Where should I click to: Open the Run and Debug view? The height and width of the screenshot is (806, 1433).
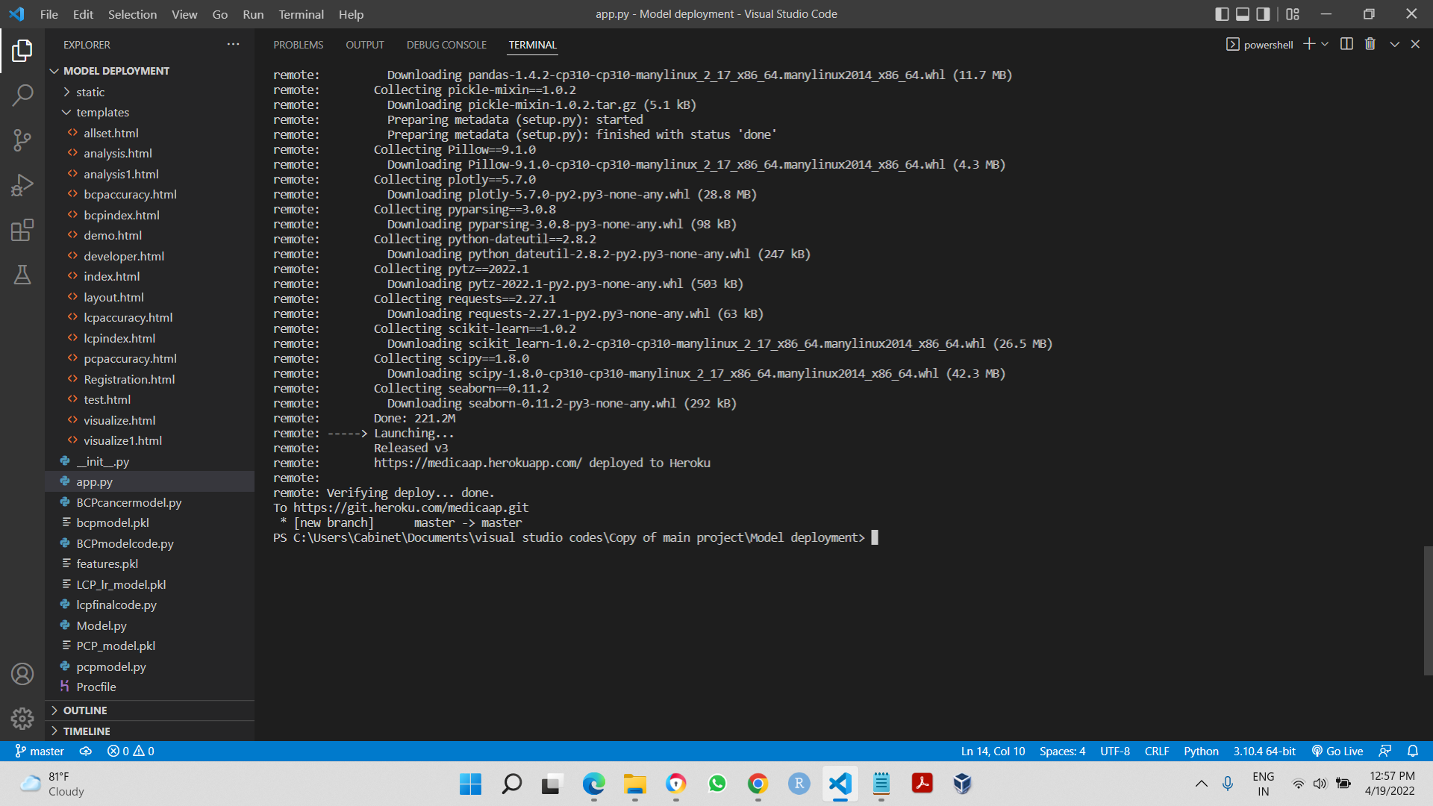(23, 184)
